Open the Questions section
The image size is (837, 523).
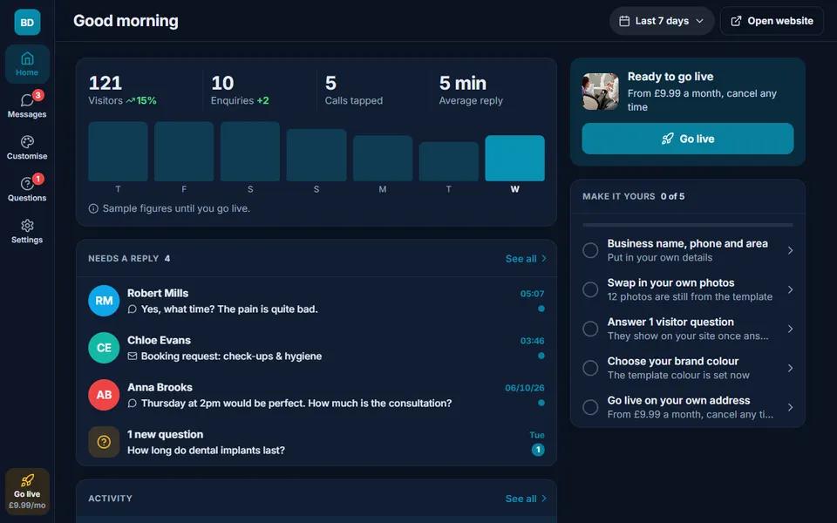[27, 189]
